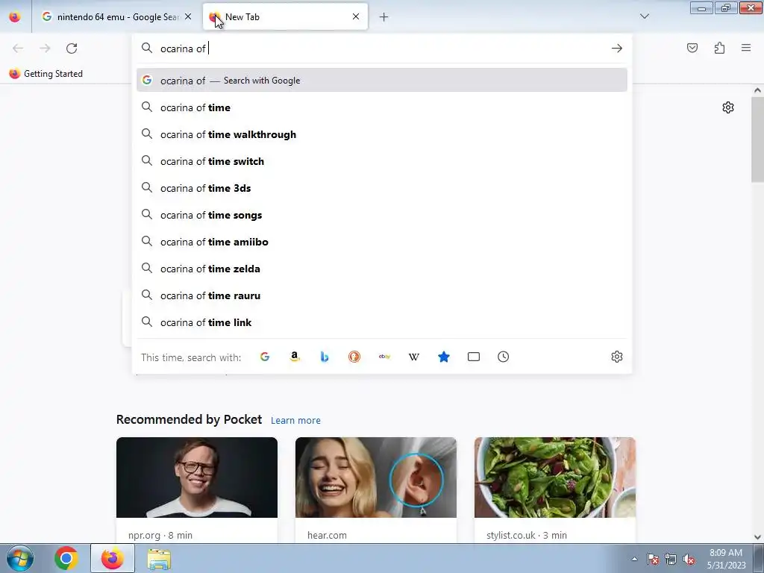Click 'stylist.co.uk · 3 min' source text

[527, 535]
